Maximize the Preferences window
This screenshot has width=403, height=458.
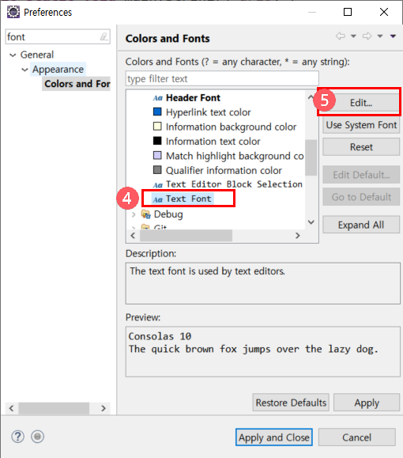tap(347, 12)
